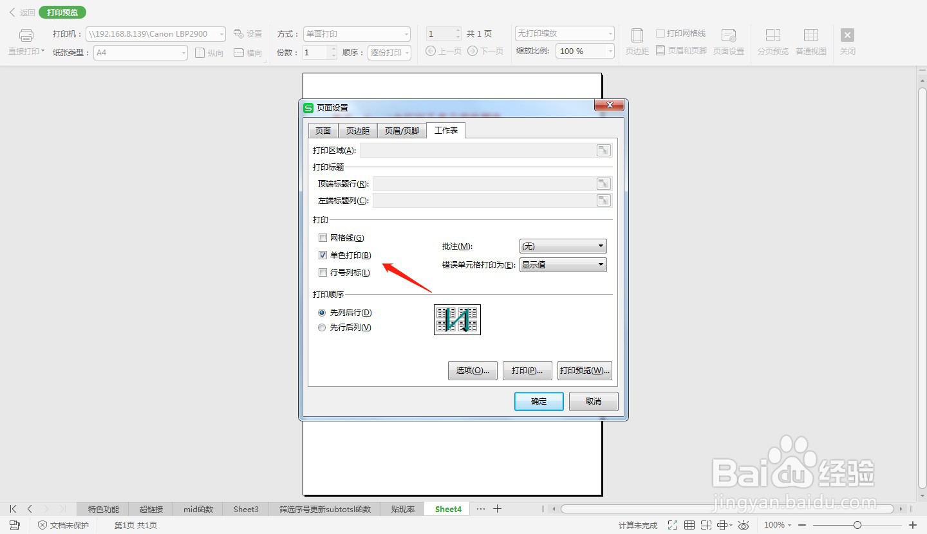The width and height of the screenshot is (927, 534).
Task: Switch to page break preview (分页预览)
Action: (x=773, y=42)
